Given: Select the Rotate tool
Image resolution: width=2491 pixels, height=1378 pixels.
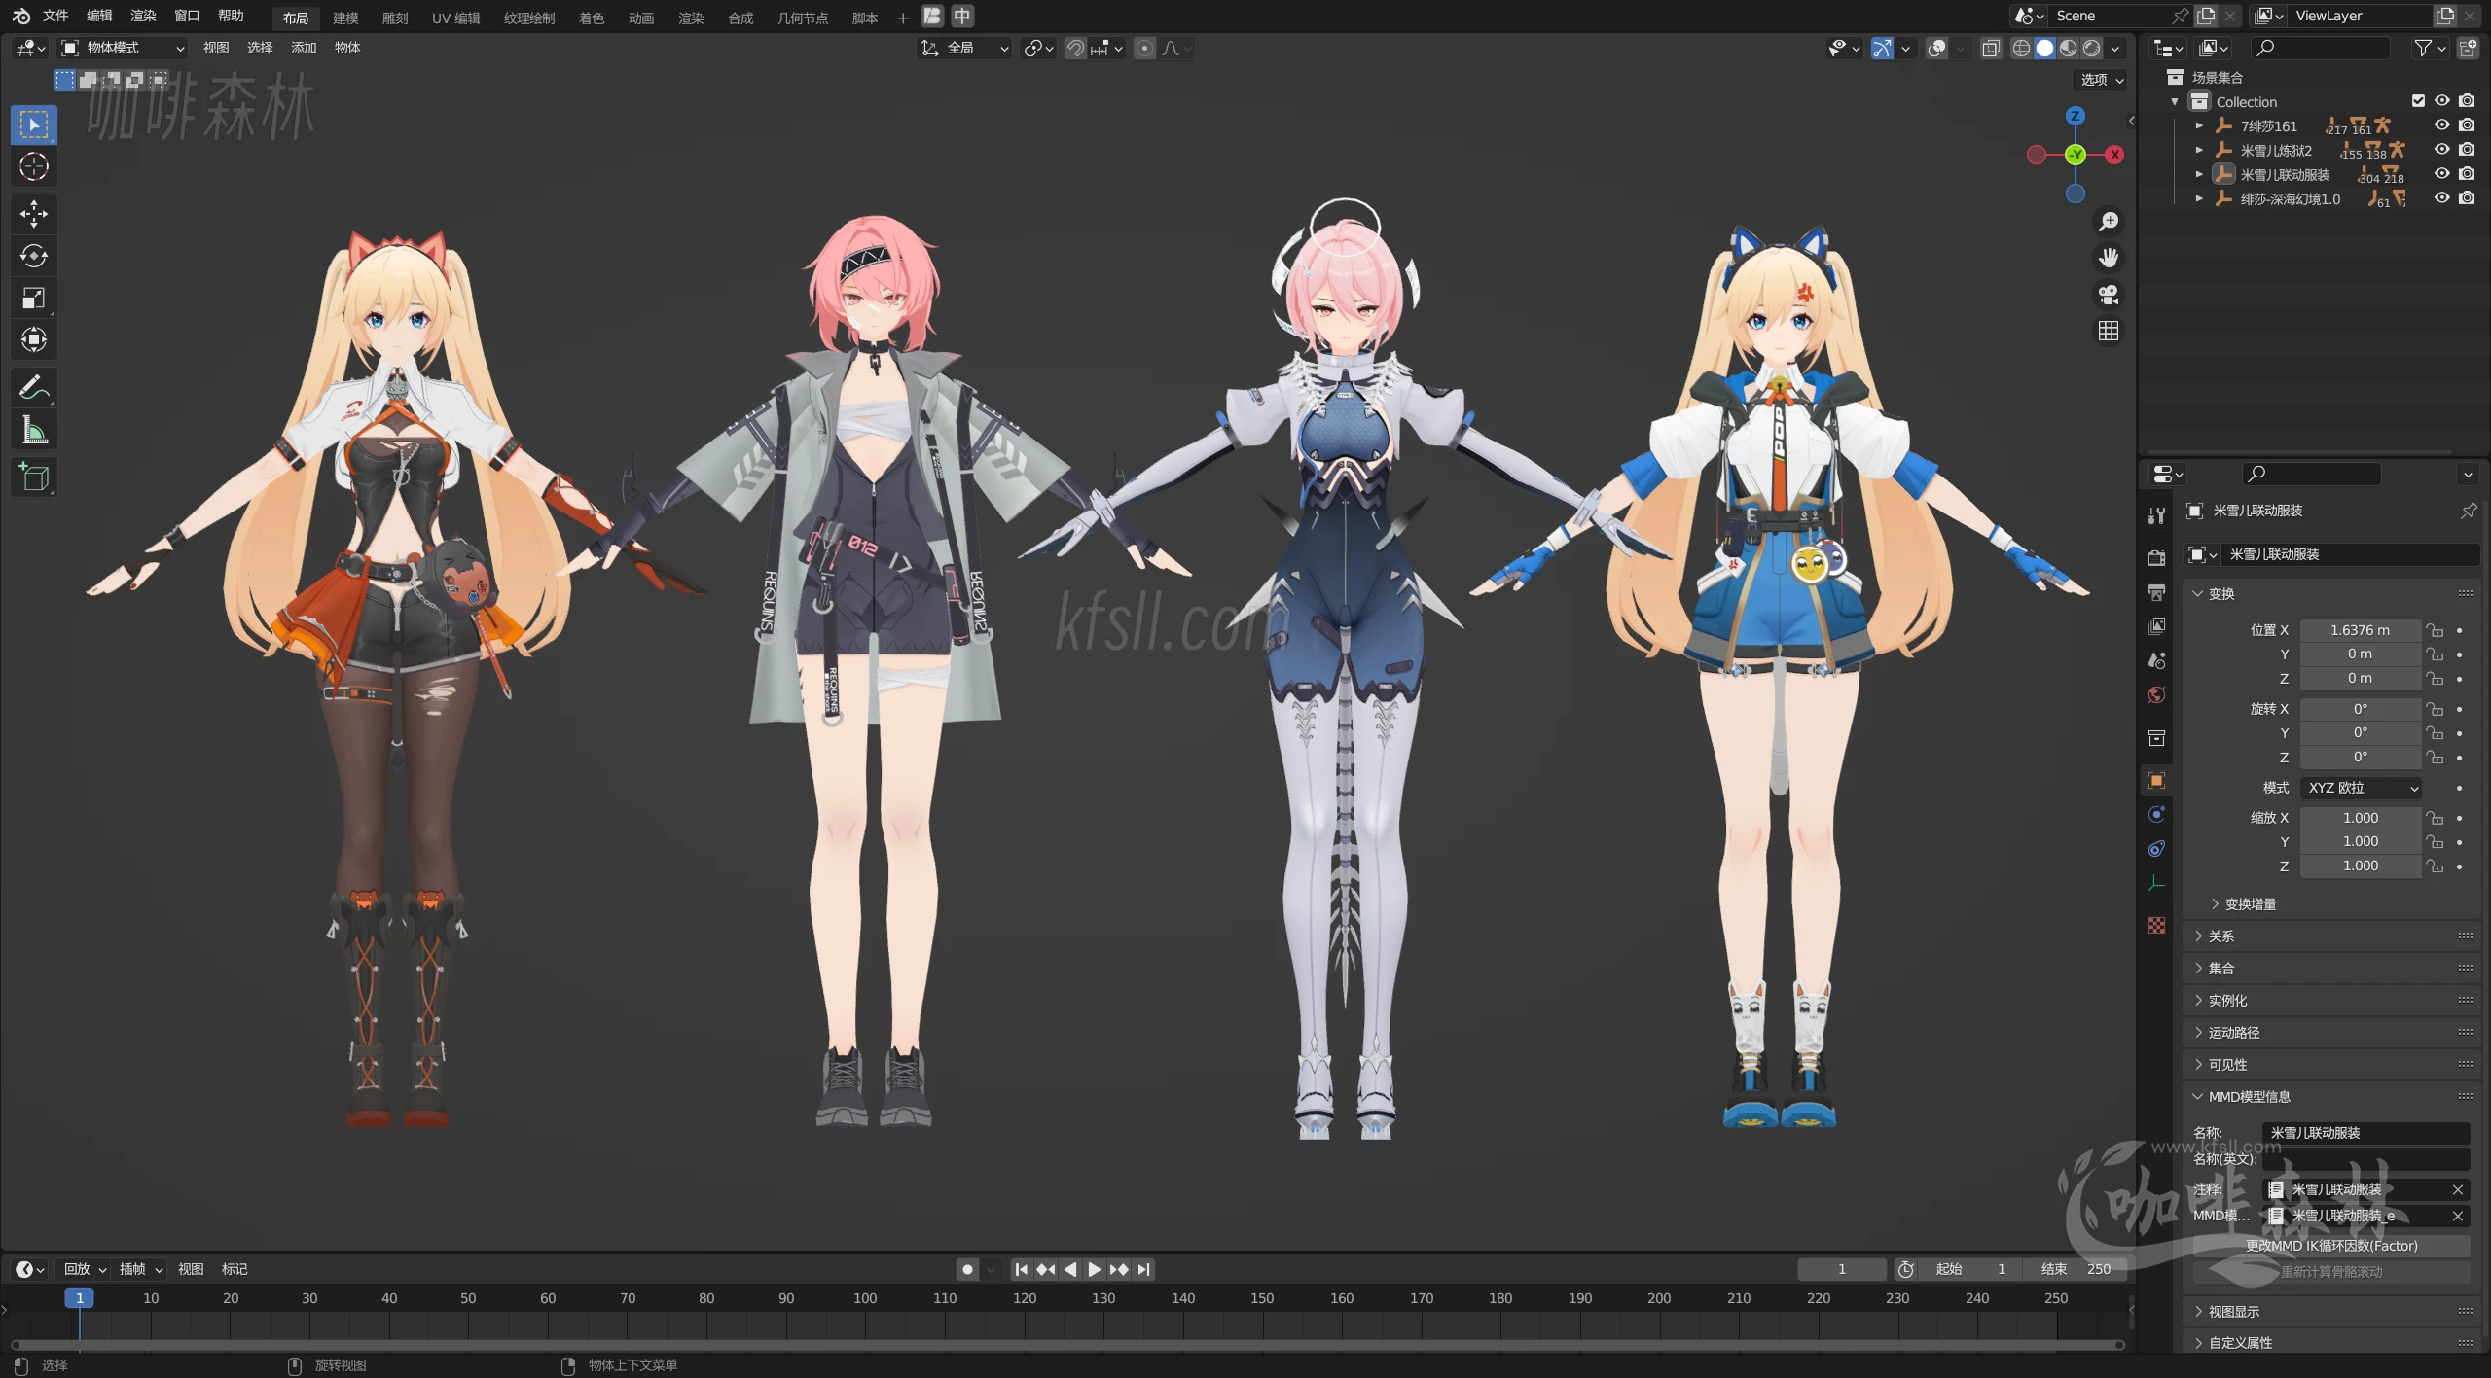Looking at the screenshot, I should pos(34,256).
